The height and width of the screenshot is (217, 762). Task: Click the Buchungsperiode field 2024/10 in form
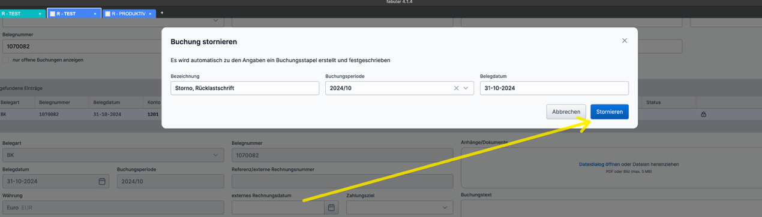click(x=170, y=181)
